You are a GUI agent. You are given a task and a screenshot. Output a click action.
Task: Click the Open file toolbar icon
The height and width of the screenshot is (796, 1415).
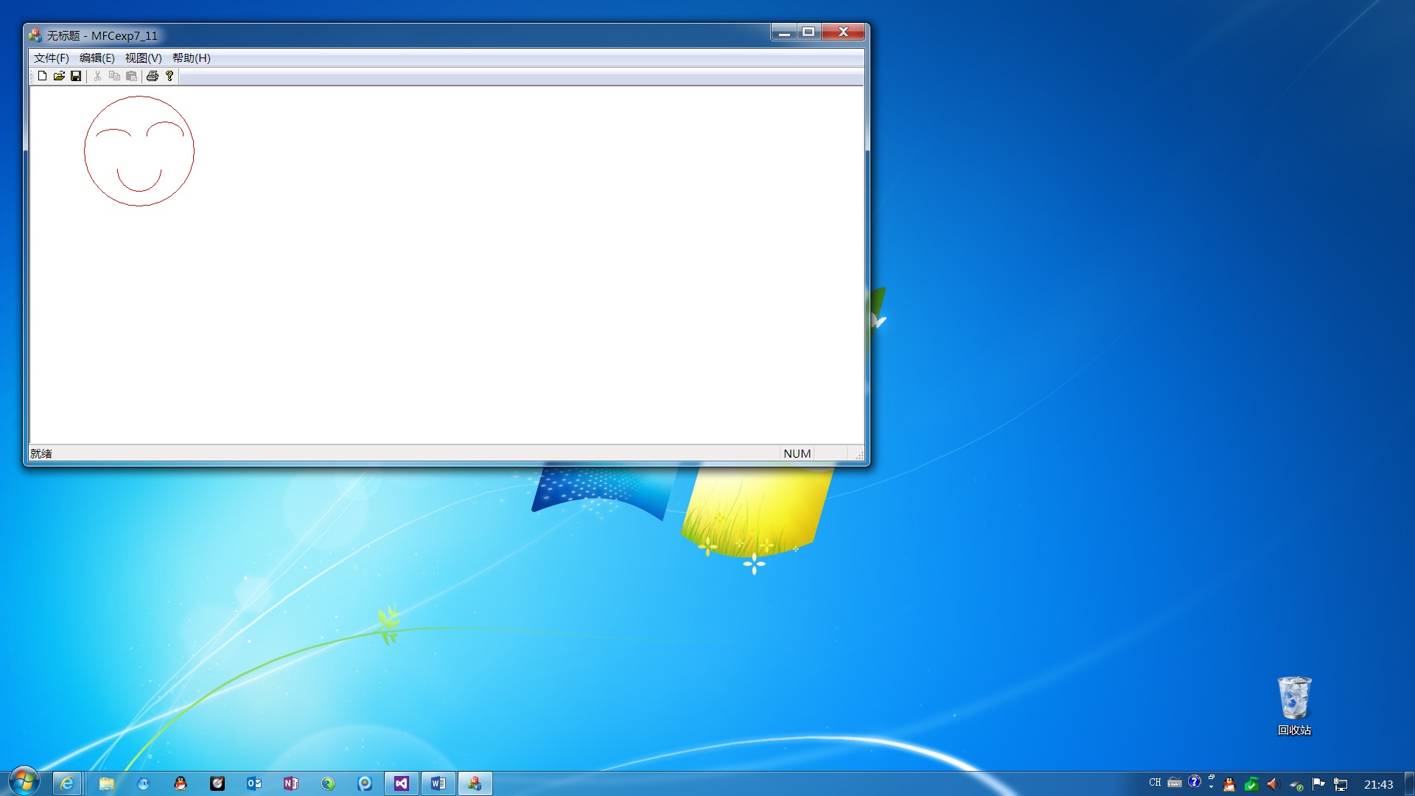pos(59,76)
